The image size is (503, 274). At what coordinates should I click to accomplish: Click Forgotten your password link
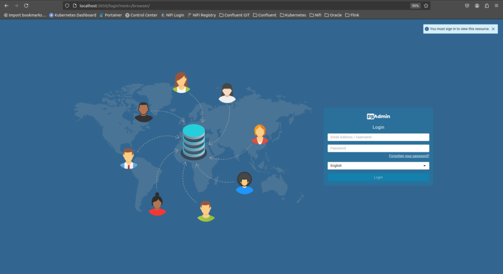pyautogui.click(x=409, y=156)
